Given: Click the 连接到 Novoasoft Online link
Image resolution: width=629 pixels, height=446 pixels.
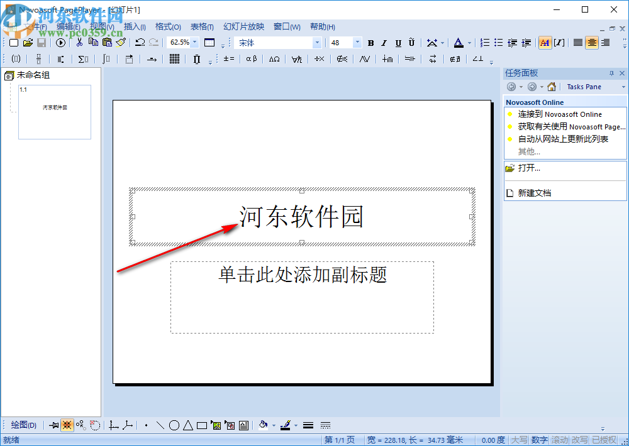Looking at the screenshot, I should tap(559, 114).
